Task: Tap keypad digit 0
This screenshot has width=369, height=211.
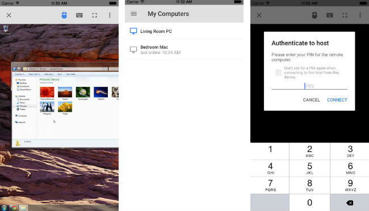Action: (x=310, y=202)
